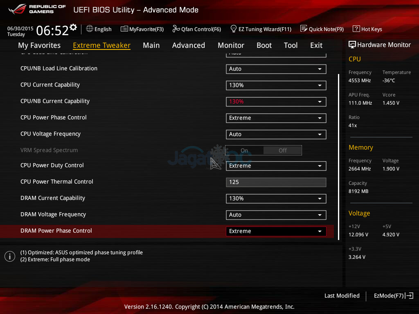Click the vertical scrollbar of the settings list

click(x=338, y=155)
